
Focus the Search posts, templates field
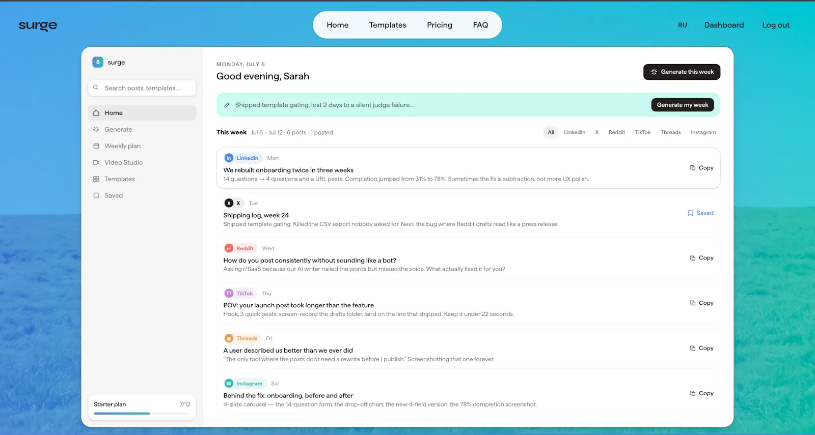142,88
